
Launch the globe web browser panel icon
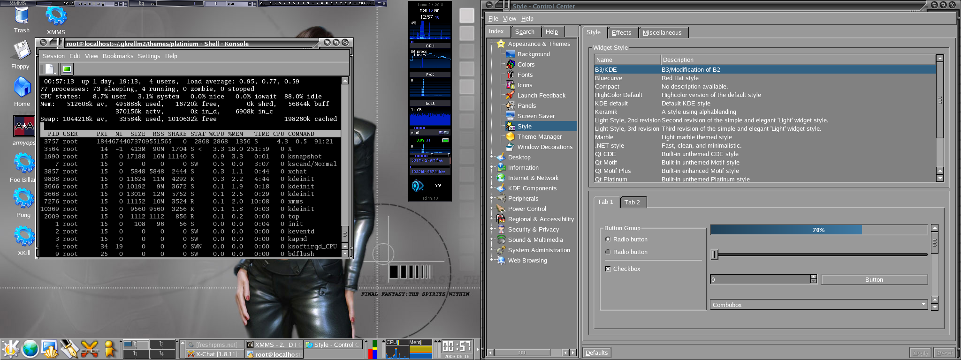(30, 349)
